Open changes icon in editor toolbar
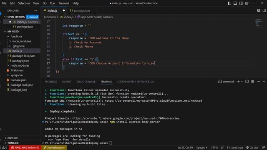The image size is (267, 150). tap(258, 10)
